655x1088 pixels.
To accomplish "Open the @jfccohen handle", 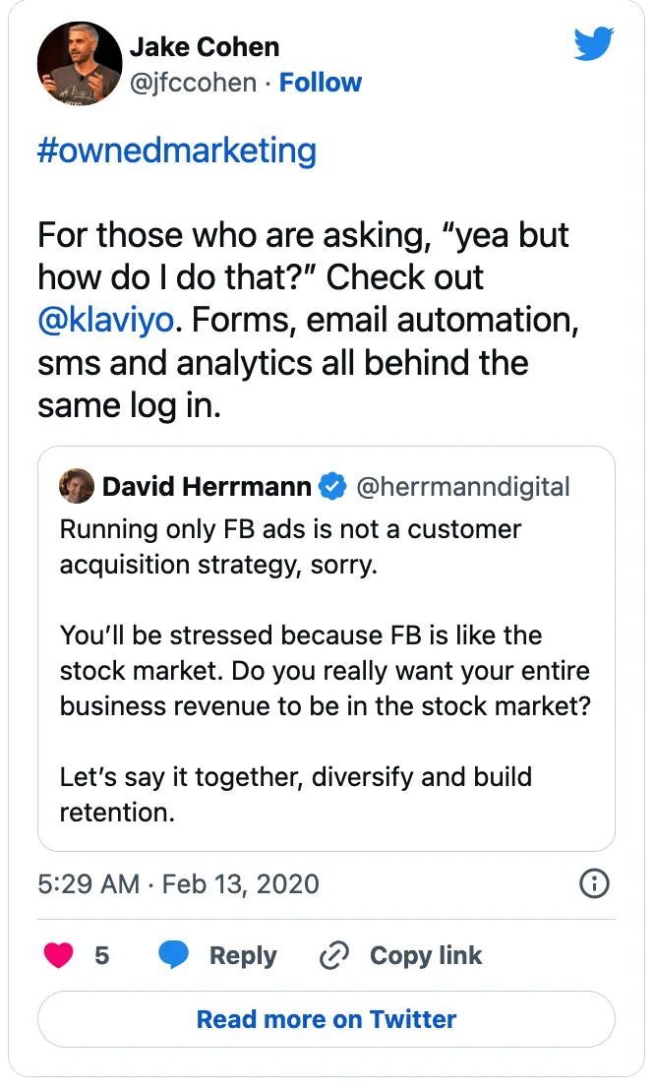I will coord(193,83).
